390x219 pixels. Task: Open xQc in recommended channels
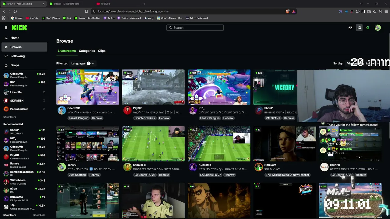click(x=24, y=207)
